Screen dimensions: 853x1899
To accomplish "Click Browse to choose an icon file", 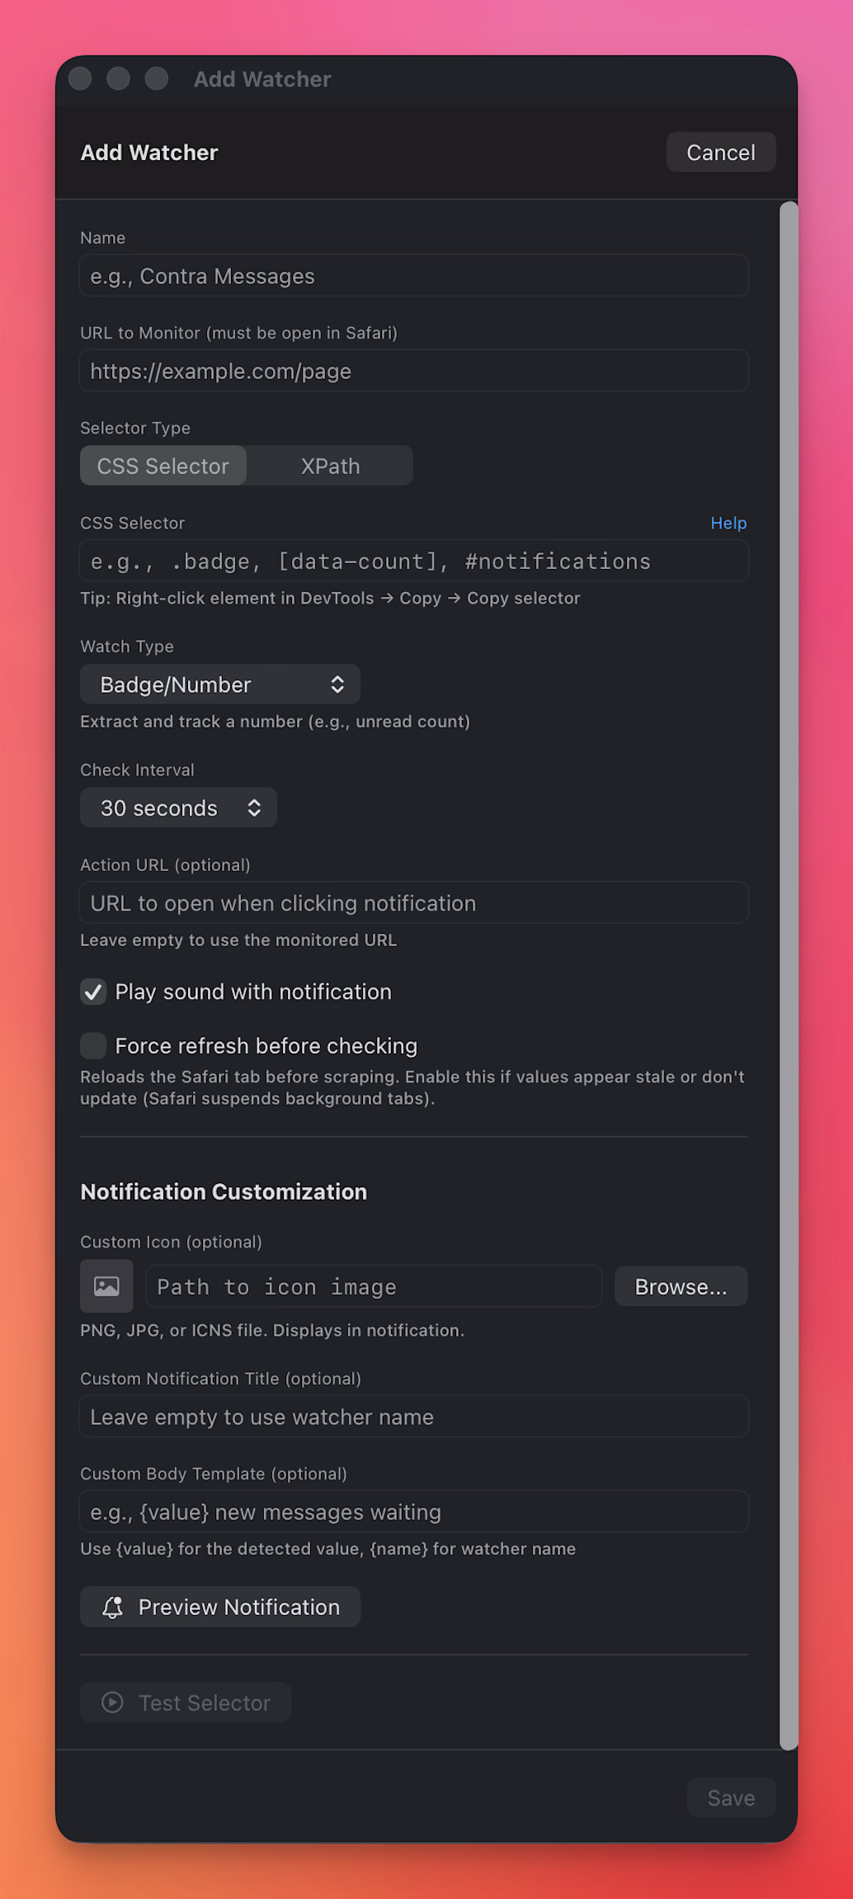I will coord(681,1286).
